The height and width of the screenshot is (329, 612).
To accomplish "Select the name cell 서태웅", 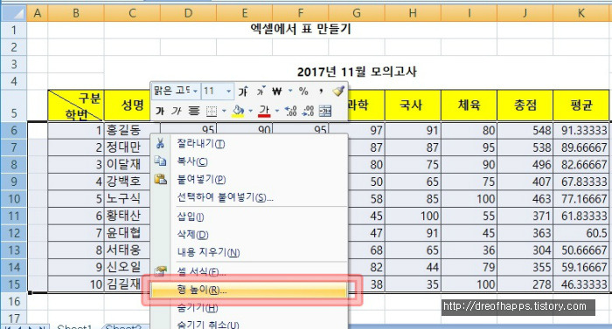I will click(128, 250).
